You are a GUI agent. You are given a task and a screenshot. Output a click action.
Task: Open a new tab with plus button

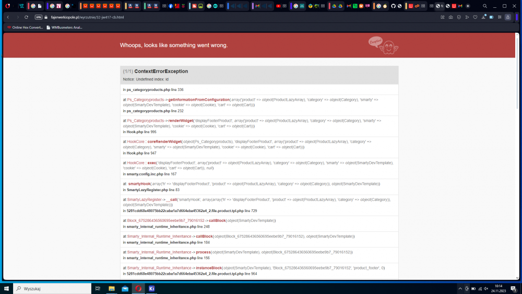tap(468, 6)
